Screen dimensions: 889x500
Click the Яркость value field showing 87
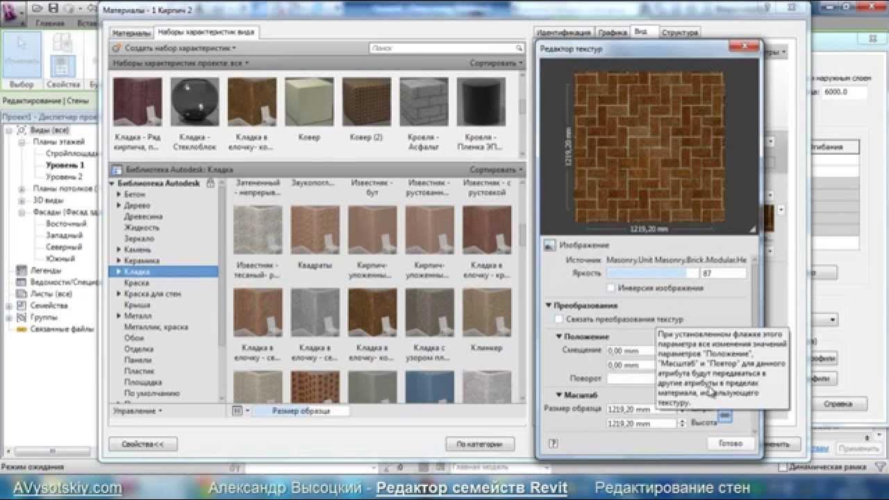tap(724, 274)
